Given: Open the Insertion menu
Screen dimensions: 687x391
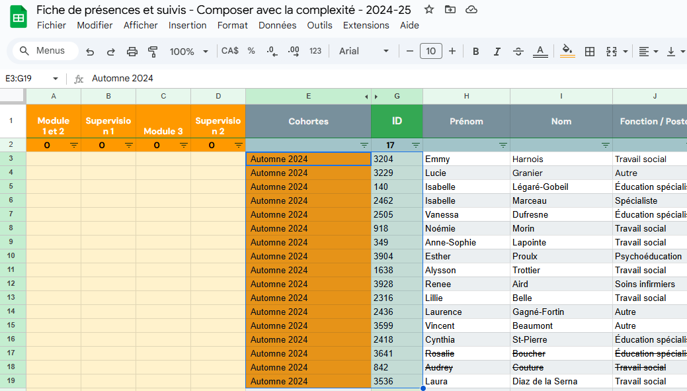Looking at the screenshot, I should tap(187, 25).
